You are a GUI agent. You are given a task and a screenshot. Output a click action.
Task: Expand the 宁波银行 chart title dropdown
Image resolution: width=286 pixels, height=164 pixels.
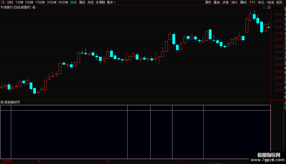(x=34, y=8)
